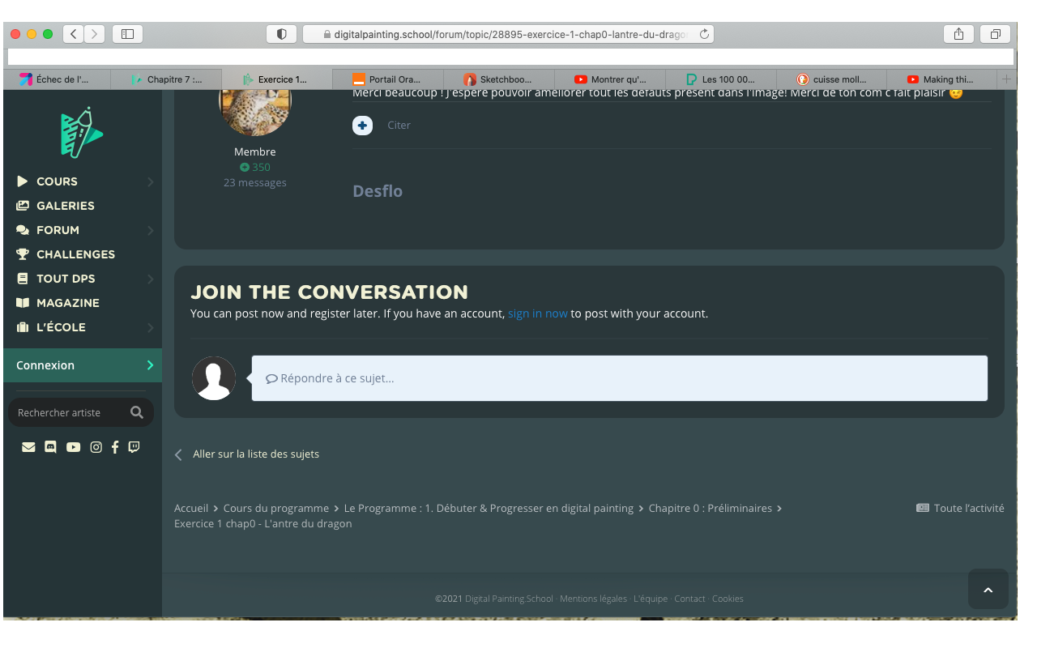Click the 'sign in now' link
The height and width of the screenshot is (648, 1037).
pyautogui.click(x=537, y=313)
